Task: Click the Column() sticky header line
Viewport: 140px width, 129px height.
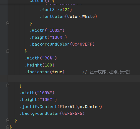Action: point(42,1)
